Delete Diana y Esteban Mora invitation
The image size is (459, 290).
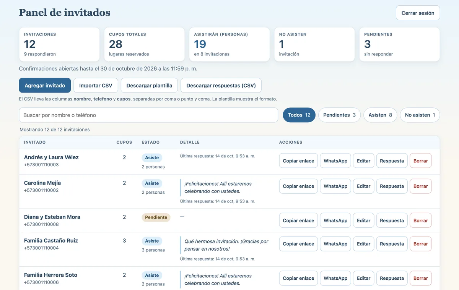coord(420,220)
